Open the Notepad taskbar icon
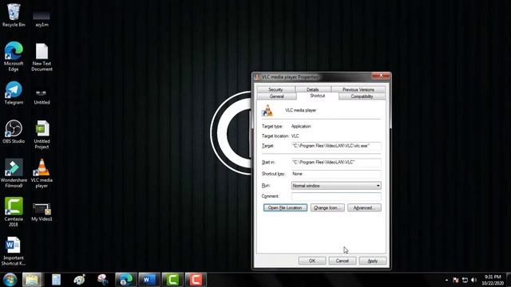 56,280
